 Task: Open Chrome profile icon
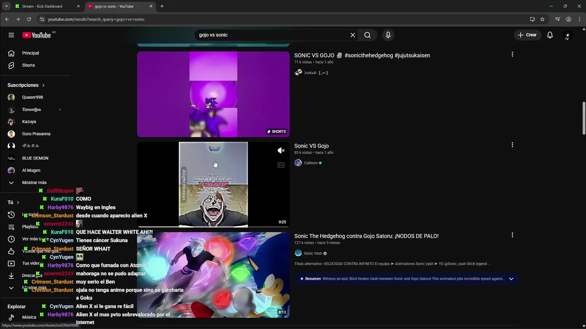click(568, 19)
